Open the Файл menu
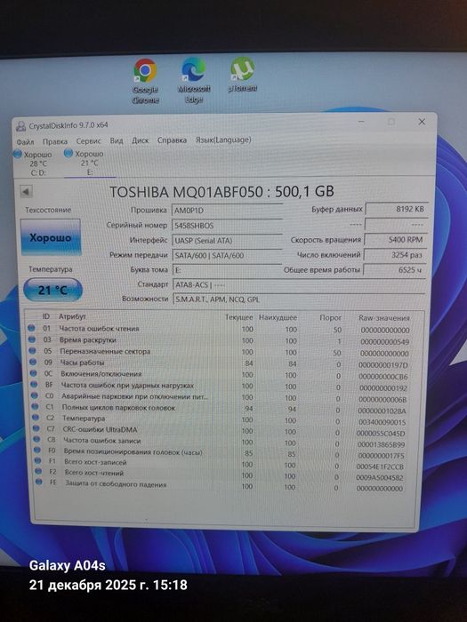This screenshot has height=622, width=467. [x=25, y=141]
